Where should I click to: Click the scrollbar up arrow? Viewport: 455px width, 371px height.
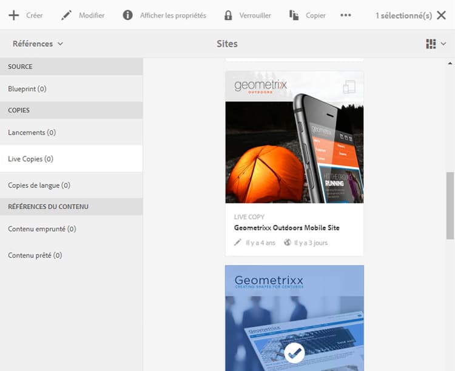(450, 63)
